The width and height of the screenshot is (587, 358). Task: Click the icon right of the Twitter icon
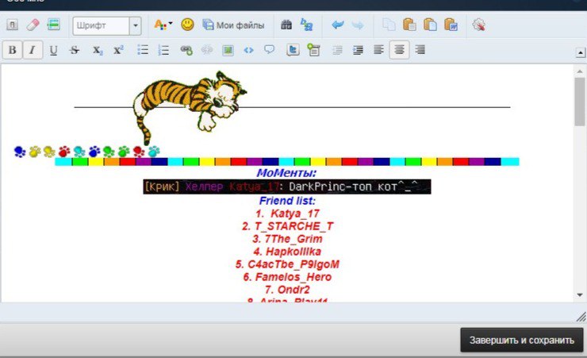[313, 50]
